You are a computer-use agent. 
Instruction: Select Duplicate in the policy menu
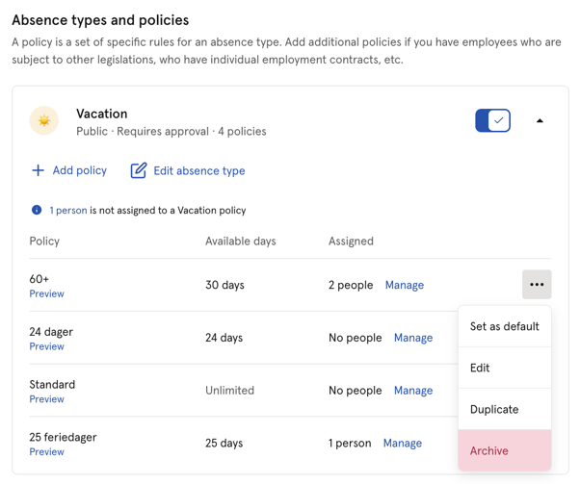[x=494, y=409]
